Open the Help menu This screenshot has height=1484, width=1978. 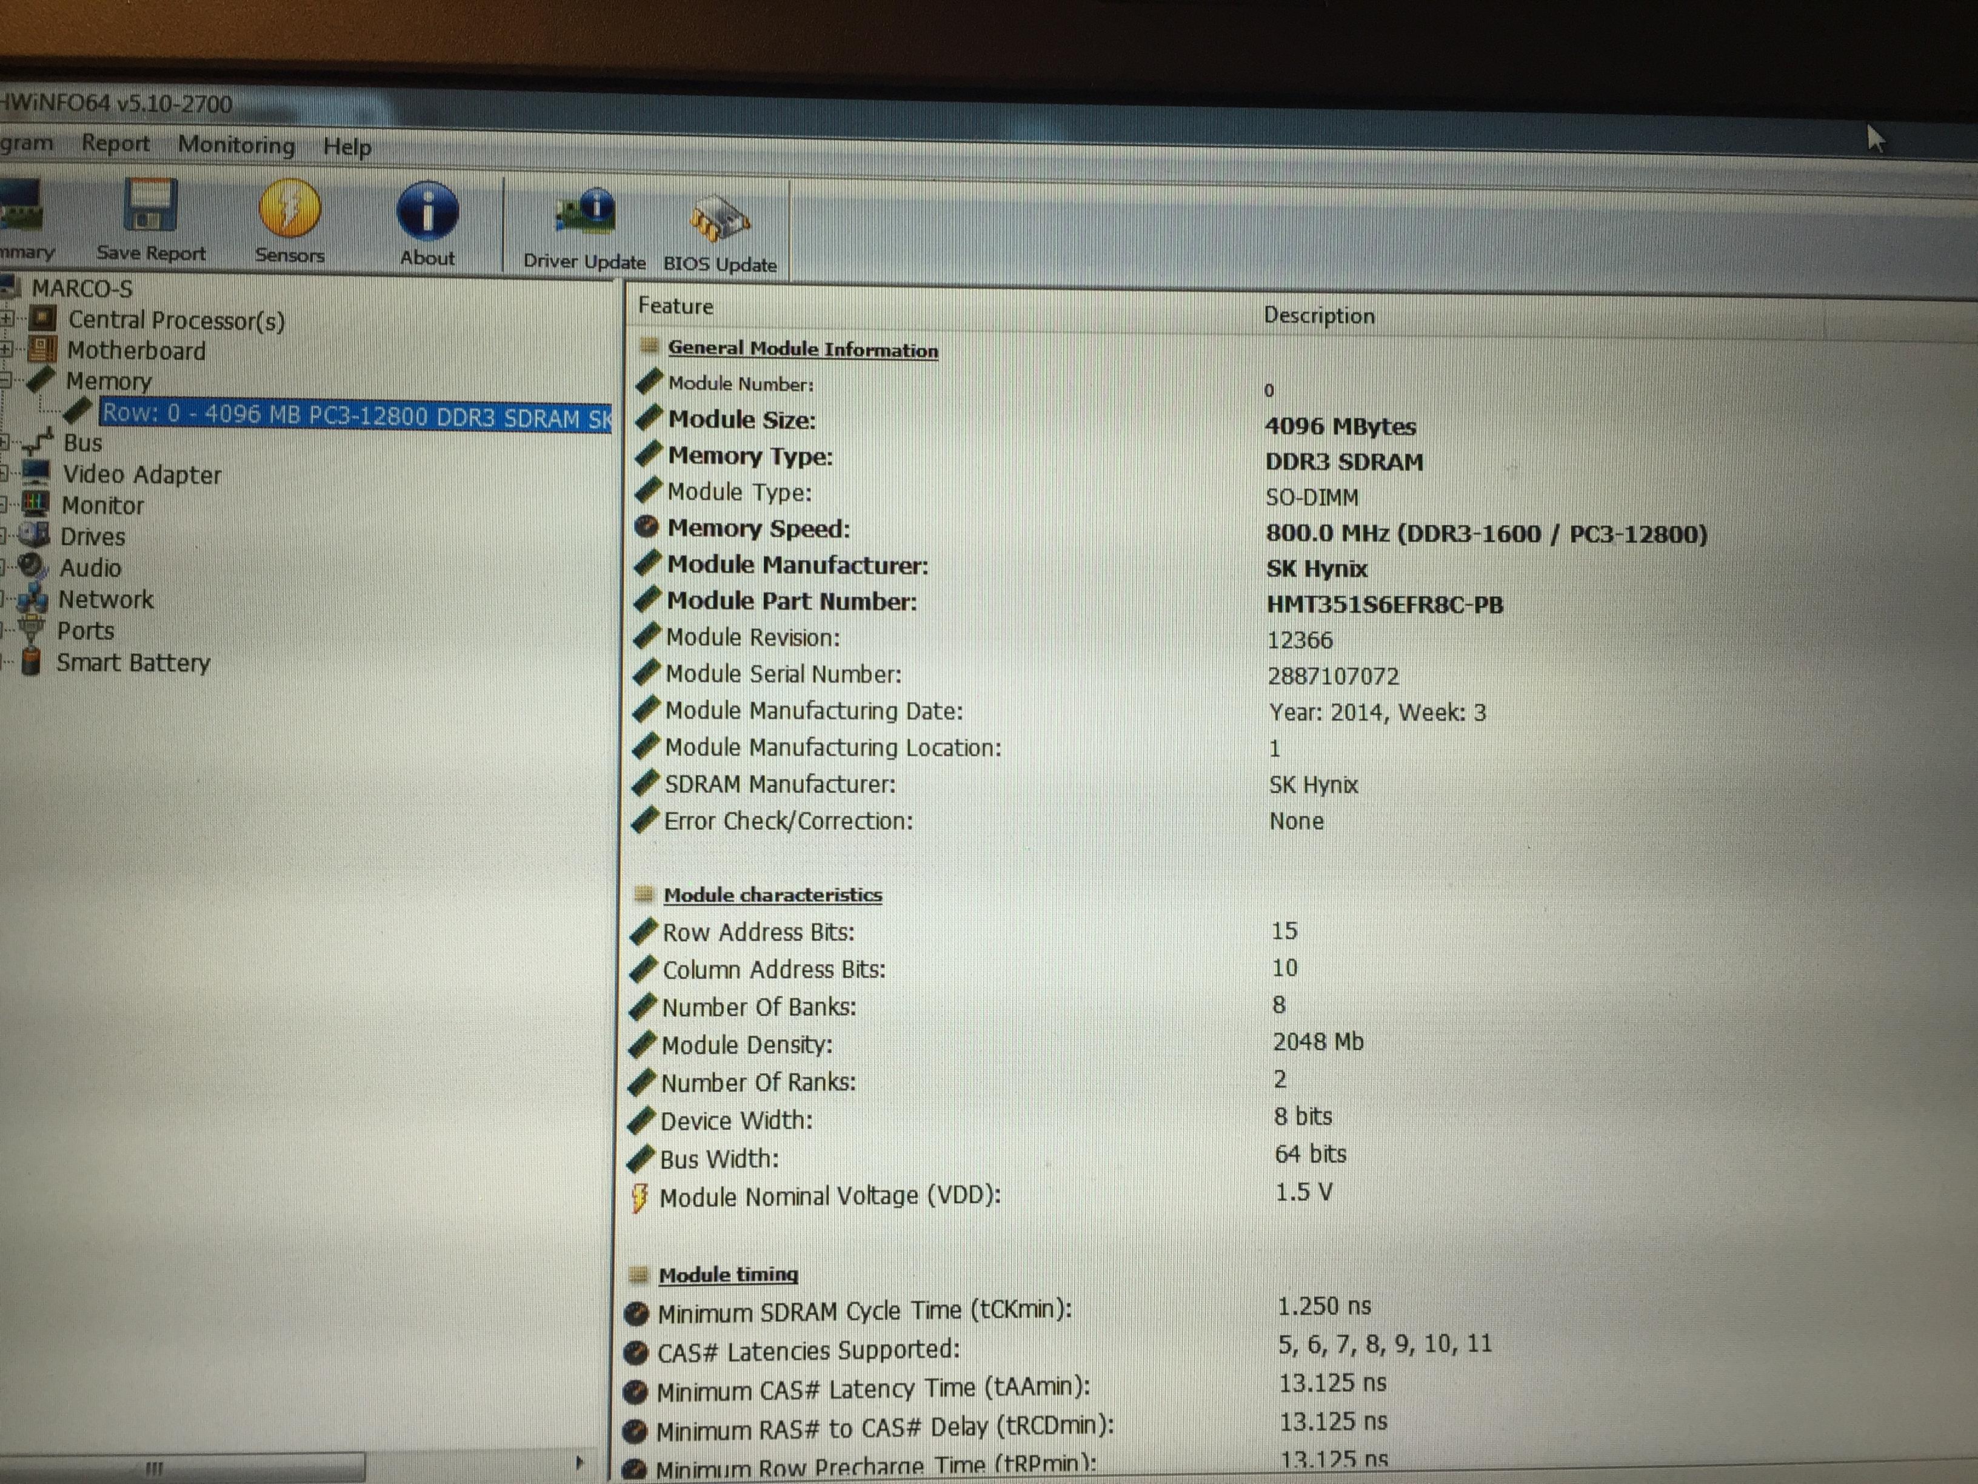pyautogui.click(x=347, y=147)
